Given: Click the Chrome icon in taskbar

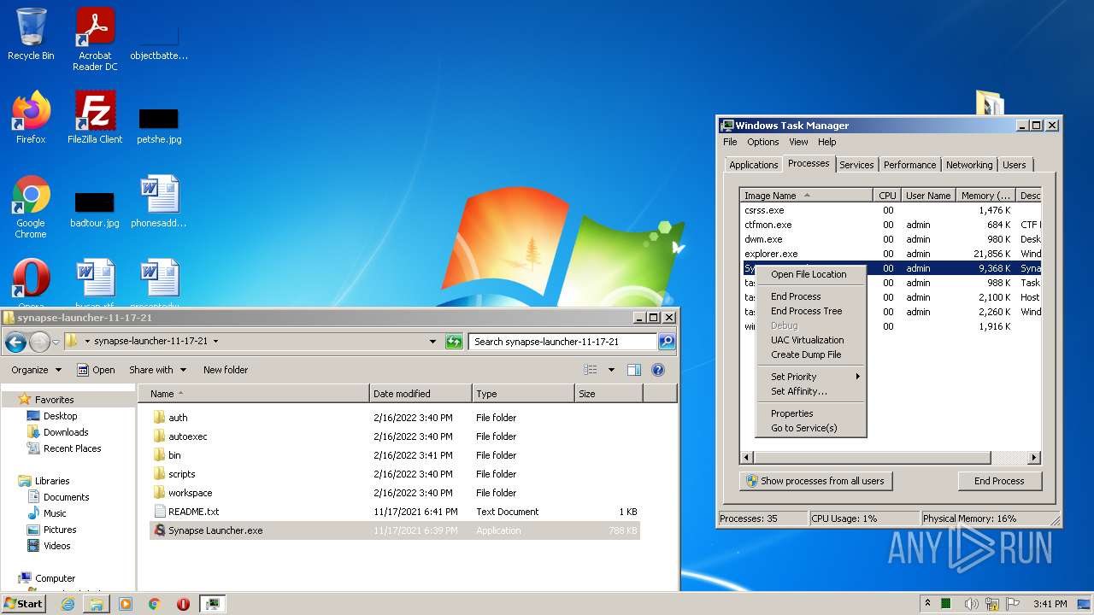Looking at the screenshot, I should click(x=155, y=604).
